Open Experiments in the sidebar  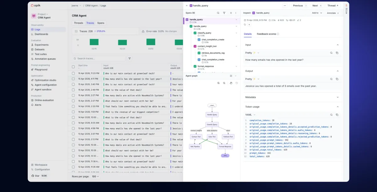coord(41,45)
